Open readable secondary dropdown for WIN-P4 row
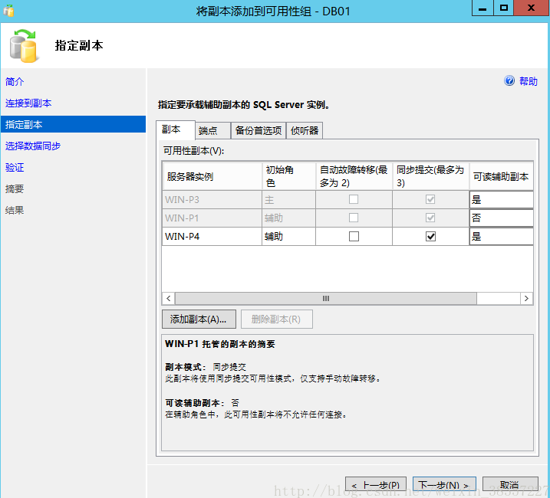550x498 pixels. [x=502, y=237]
